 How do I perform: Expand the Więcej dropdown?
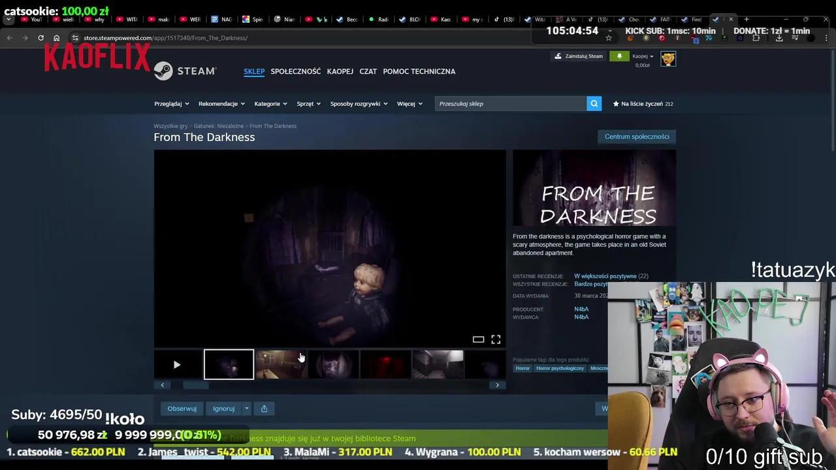point(410,104)
